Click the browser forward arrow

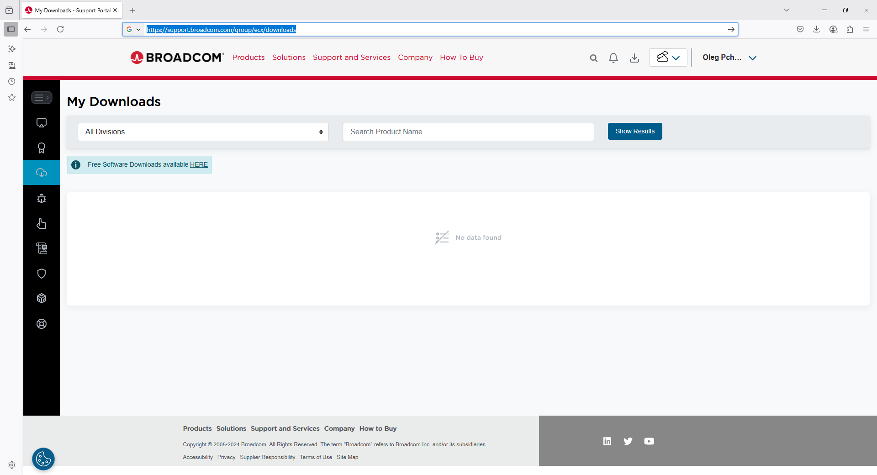point(44,29)
